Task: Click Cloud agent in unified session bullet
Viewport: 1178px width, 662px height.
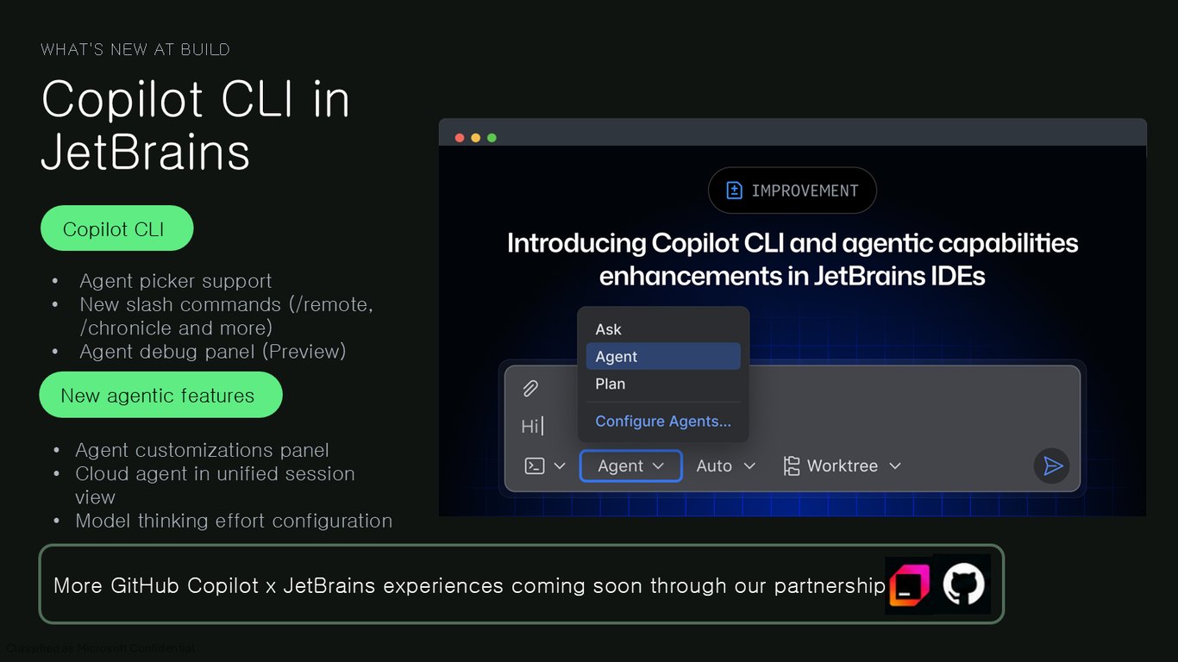Action: click(x=215, y=485)
